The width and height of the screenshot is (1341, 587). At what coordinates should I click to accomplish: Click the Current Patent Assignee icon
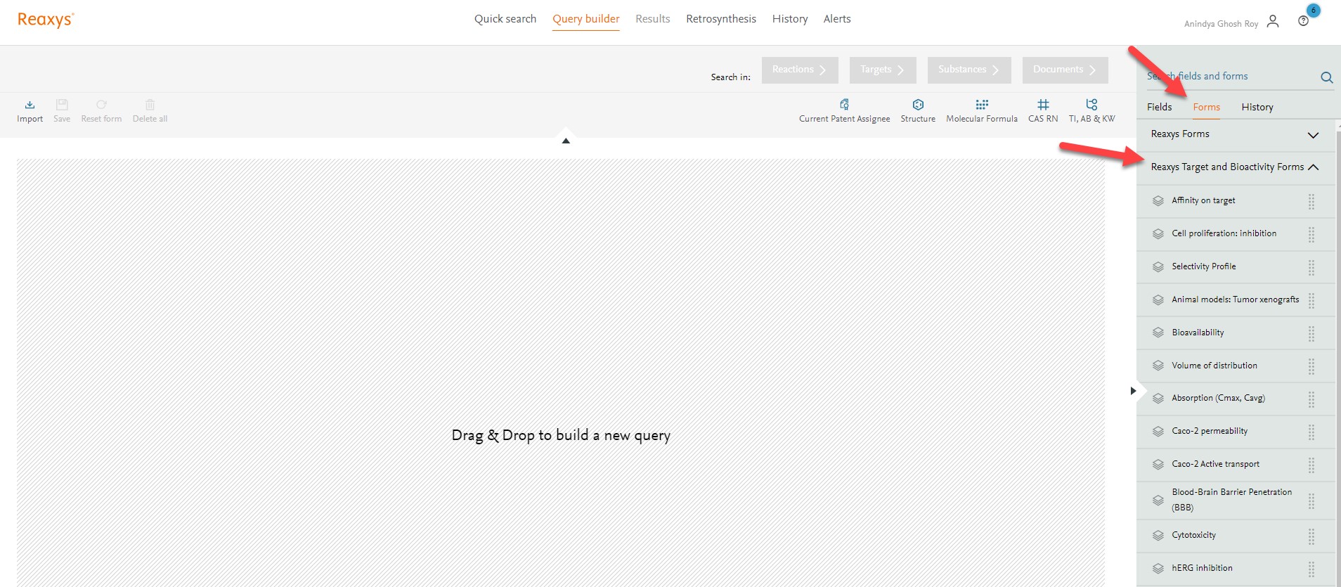point(844,105)
